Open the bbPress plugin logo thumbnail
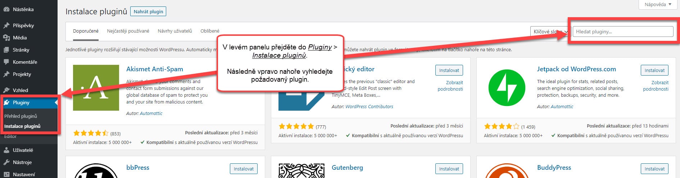680x178 pixels. click(x=96, y=171)
